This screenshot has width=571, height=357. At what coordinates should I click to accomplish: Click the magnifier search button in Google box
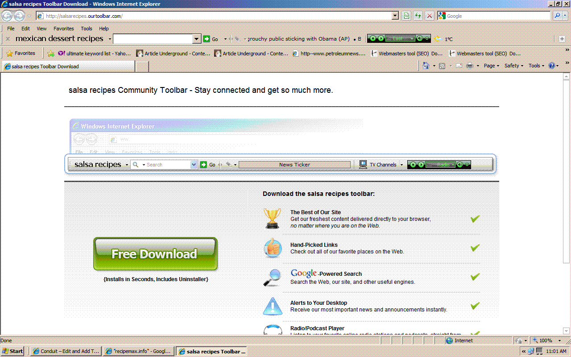coord(557,16)
